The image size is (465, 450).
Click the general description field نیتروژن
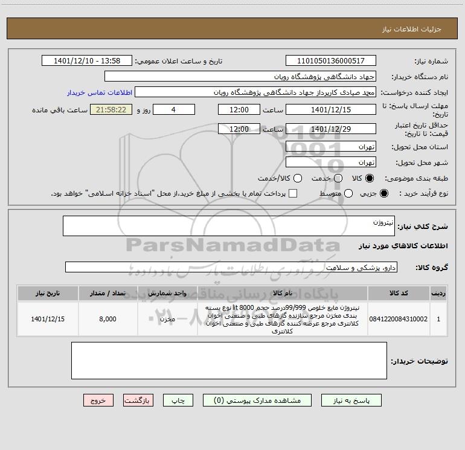[229, 226]
